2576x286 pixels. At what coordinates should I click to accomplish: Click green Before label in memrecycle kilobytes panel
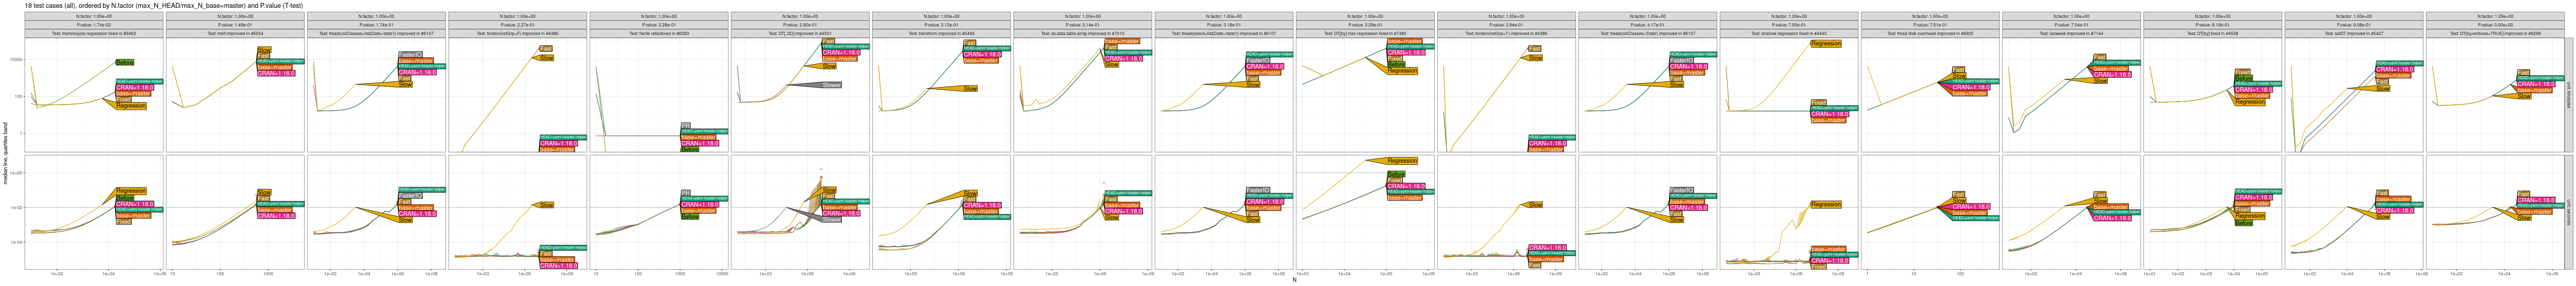(124, 62)
